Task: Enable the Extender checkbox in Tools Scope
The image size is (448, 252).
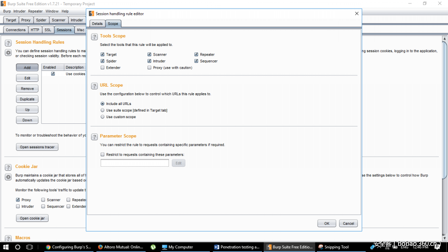Action: click(x=102, y=67)
